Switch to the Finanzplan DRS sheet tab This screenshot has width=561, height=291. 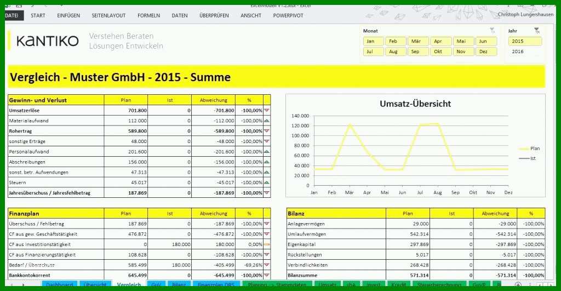click(x=216, y=284)
